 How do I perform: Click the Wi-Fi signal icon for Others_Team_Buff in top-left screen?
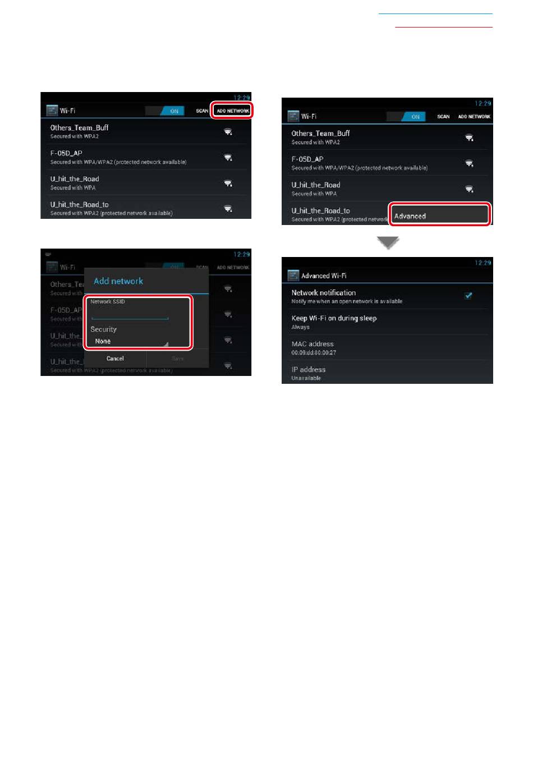(228, 132)
